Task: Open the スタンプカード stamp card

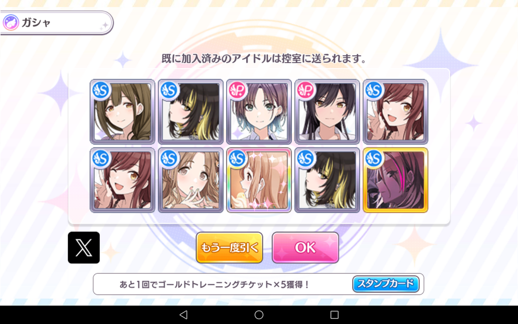Action: [x=386, y=284]
